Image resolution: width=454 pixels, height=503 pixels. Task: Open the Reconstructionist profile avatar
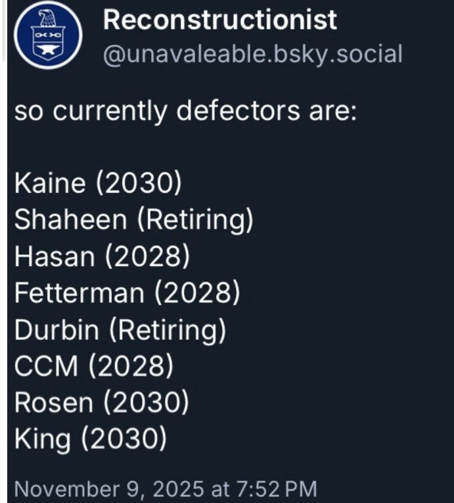tap(48, 36)
